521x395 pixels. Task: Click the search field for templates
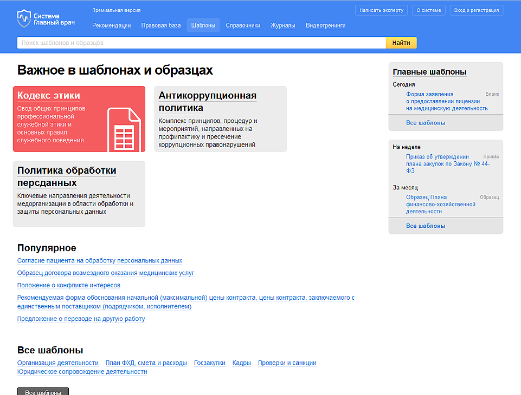(x=201, y=43)
